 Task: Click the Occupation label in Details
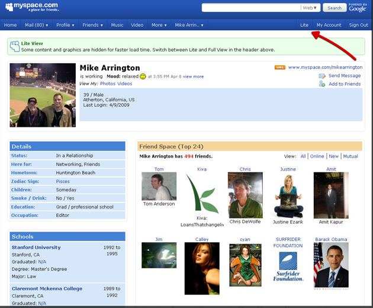tap(24, 216)
